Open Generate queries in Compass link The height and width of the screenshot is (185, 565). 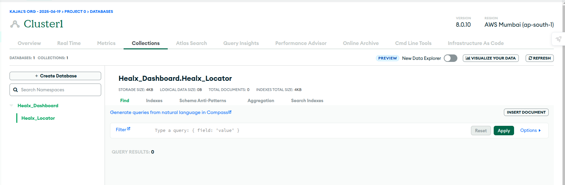coord(170,112)
